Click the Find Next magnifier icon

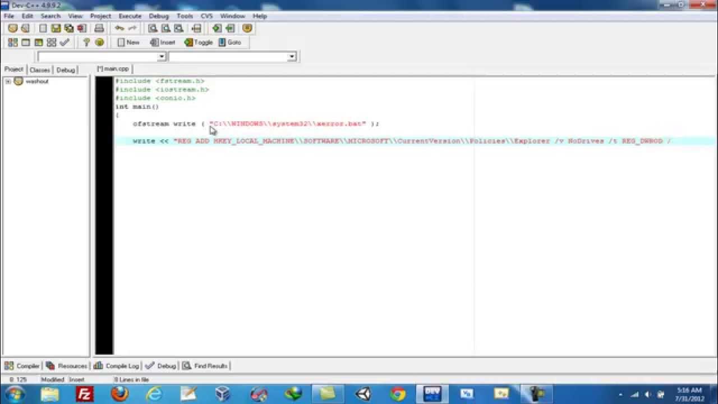[x=178, y=28]
